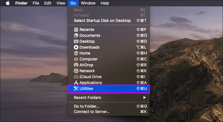Click the Home house icon
Viewport: 223px width, 122px height.
click(76, 53)
